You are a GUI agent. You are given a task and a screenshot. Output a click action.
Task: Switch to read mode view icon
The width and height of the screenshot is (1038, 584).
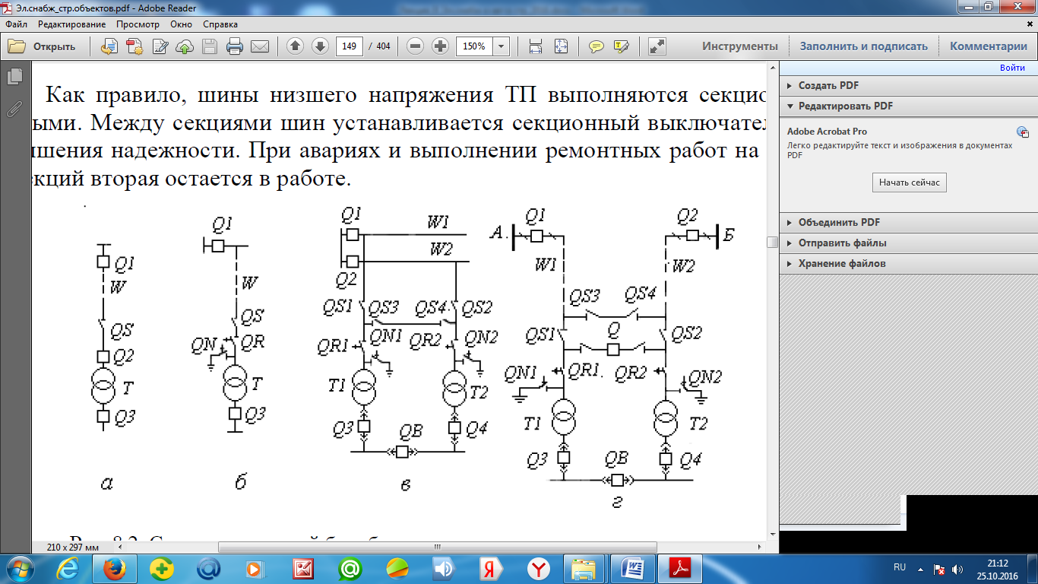tap(657, 46)
